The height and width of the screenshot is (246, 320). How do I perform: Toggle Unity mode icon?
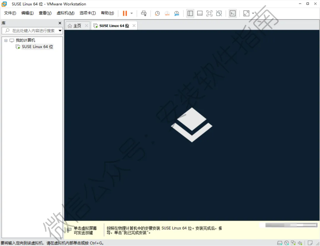pos(219,13)
